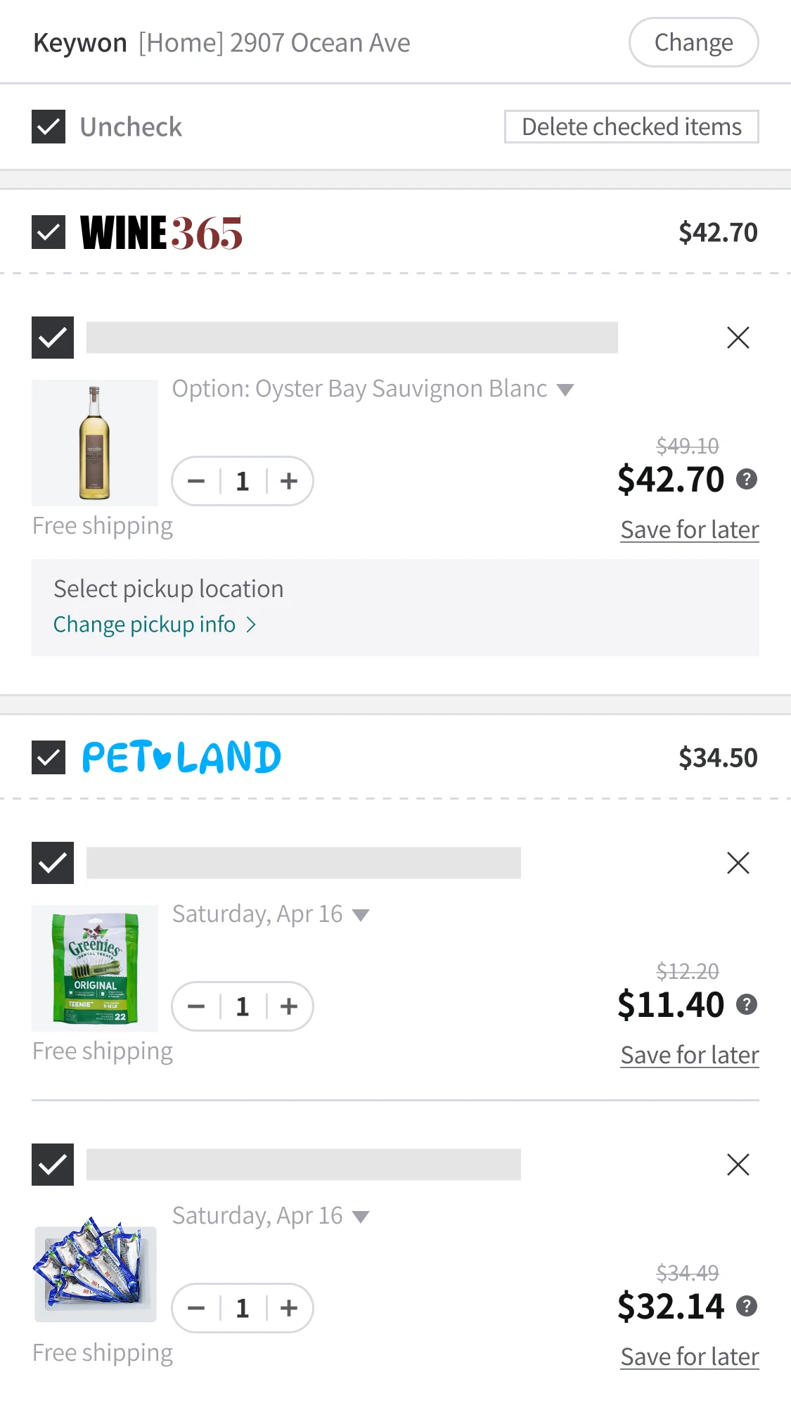This screenshot has height=1403, width=791.
Task: Decrease quantity of the $32.14 item
Action: [196, 1308]
